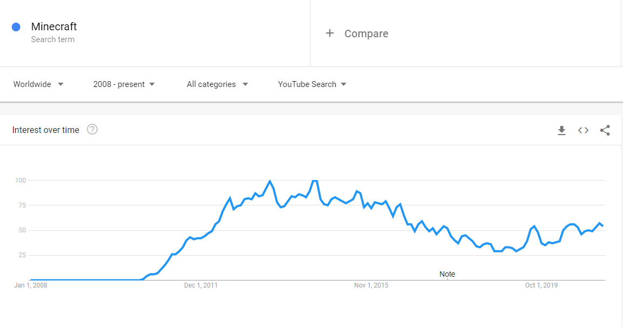Viewport: 623px width, 327px height.
Task: Add a Compare search term
Action: [366, 34]
